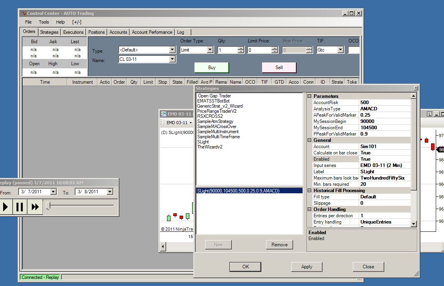This screenshot has height=286, width=444.
Task: Click the Account value Sim101
Action: point(385,147)
